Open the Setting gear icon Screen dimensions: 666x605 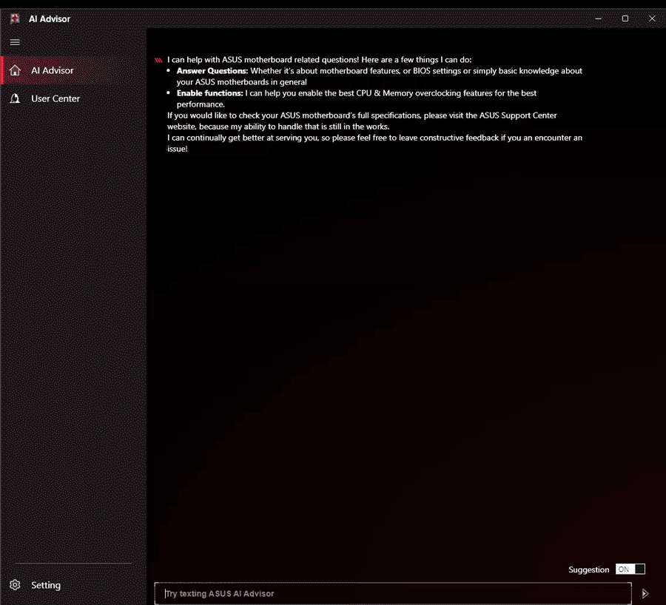pyautogui.click(x=15, y=585)
